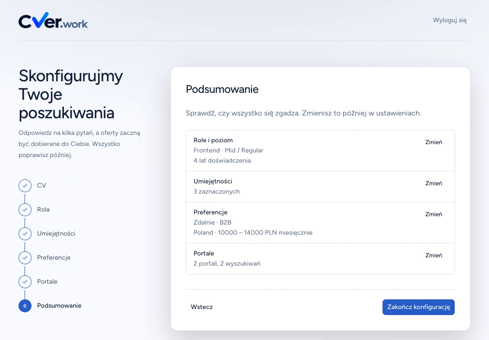Viewport: 489px width, 340px height.
Task: Click the Podsumowanie card heading
Action: [x=222, y=89]
